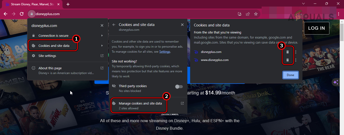344x135 pixels.
Task: Click external link icon beside Manage cookies
Action: click(182, 103)
